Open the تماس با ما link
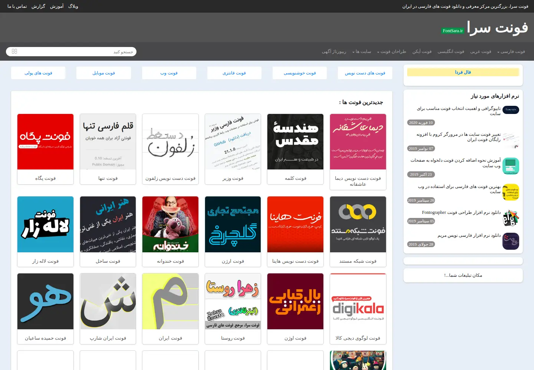Viewport: 534px width, 370px height. click(x=17, y=6)
